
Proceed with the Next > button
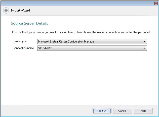point(102,111)
